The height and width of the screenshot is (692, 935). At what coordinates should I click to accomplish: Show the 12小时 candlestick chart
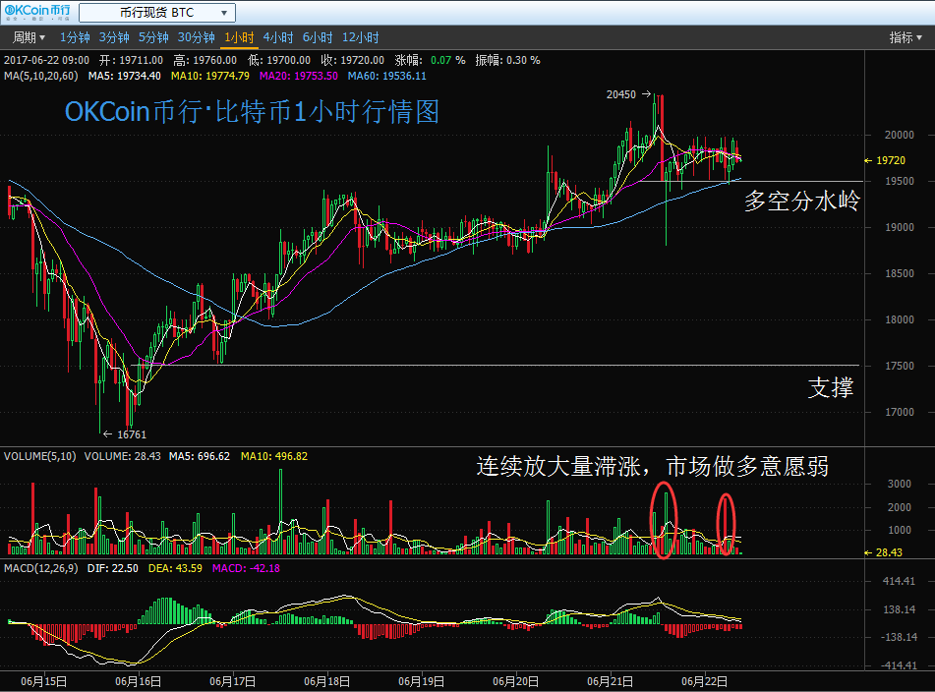[x=360, y=37]
